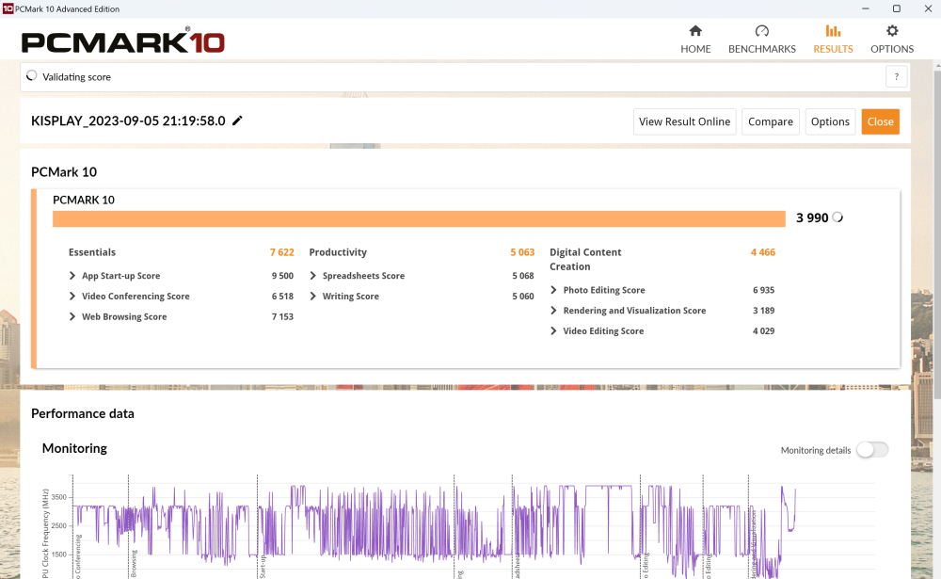
Task: Expand the Video Conferencing Score row
Action: point(73,297)
